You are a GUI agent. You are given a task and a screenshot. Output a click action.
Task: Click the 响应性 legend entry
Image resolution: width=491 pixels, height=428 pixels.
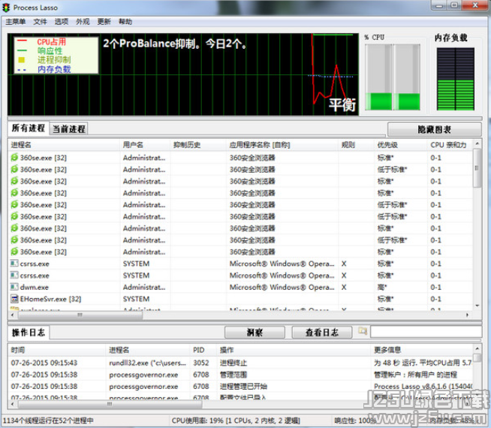pos(50,51)
